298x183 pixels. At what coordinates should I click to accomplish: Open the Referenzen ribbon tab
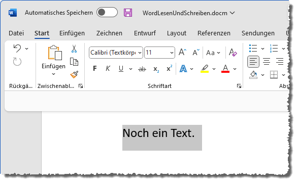tap(214, 33)
